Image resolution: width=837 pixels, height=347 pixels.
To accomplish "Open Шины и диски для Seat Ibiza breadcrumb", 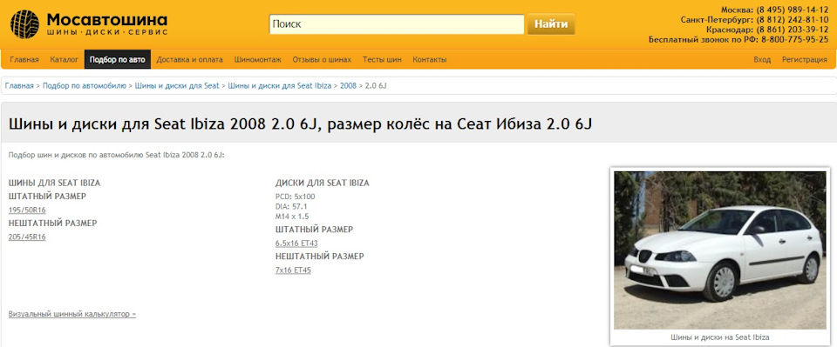I will point(280,86).
